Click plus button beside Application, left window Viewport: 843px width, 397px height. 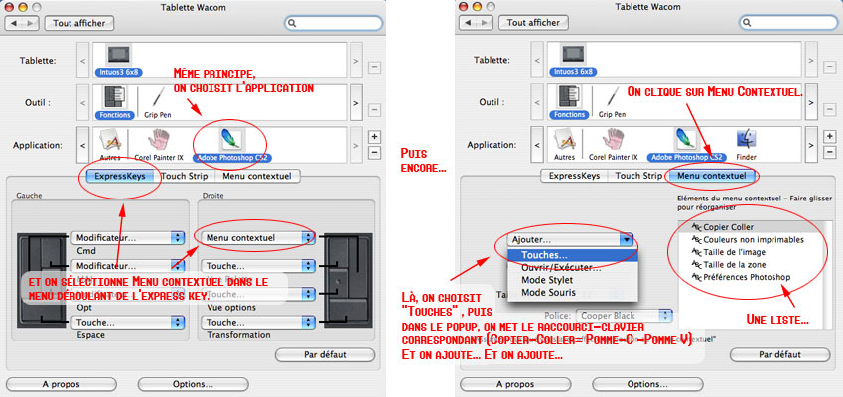(374, 136)
